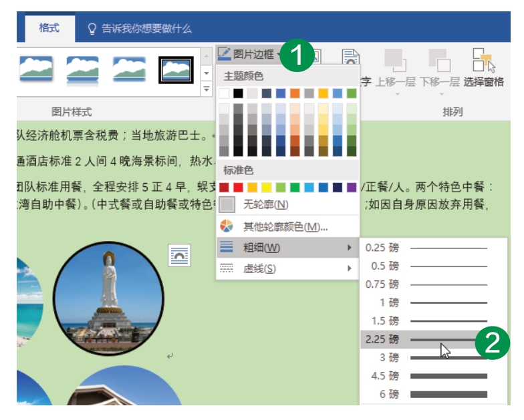Select 3 磅 line weight
The image size is (524, 420).
coord(433,358)
